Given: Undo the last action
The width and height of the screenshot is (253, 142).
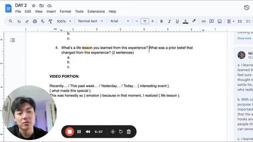Looking at the screenshot, I should [x=19, y=21].
